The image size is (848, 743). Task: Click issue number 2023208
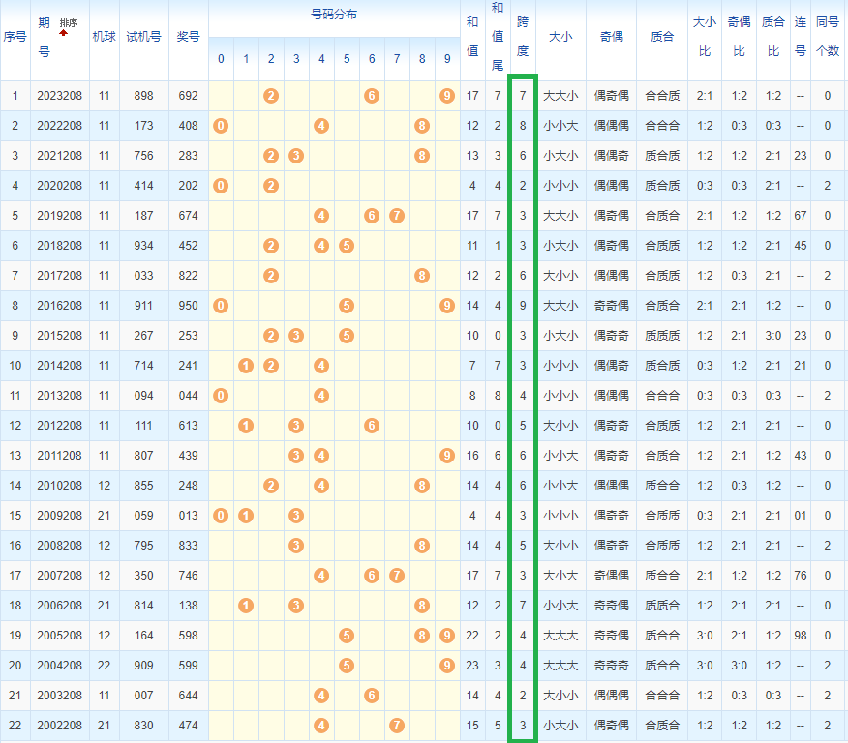pos(60,95)
